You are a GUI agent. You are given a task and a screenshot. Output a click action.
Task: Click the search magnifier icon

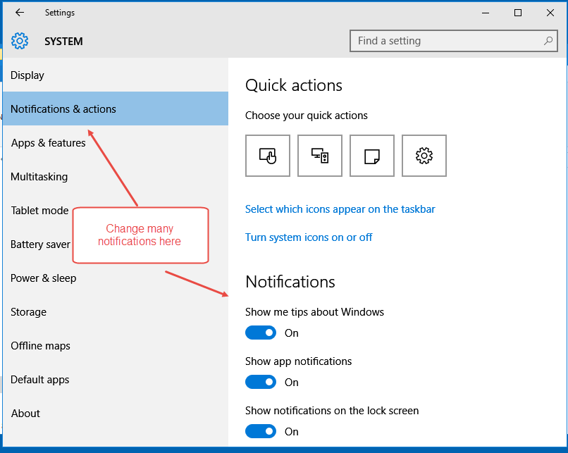click(548, 41)
